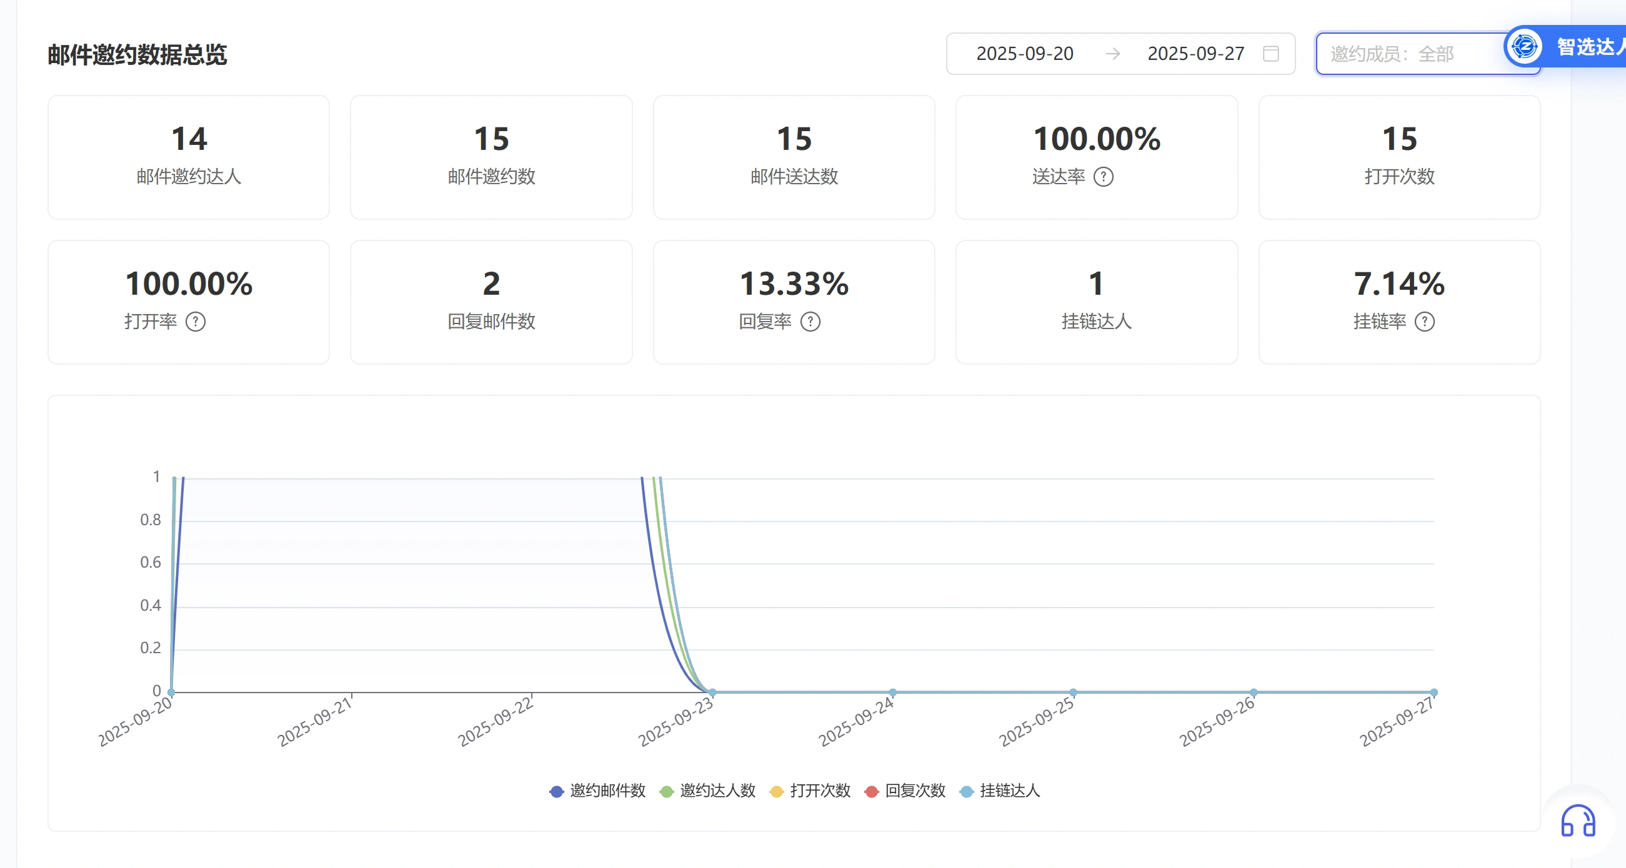Click the 2025-09-23 data point on chart

coord(712,692)
